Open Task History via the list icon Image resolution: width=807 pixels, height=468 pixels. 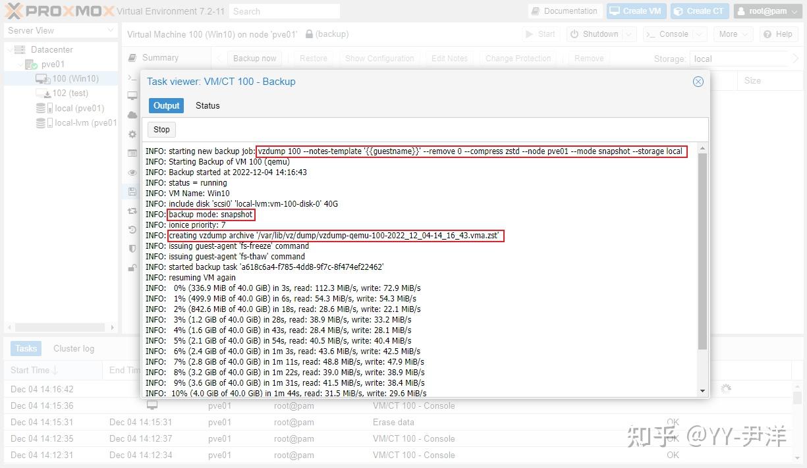[132, 153]
